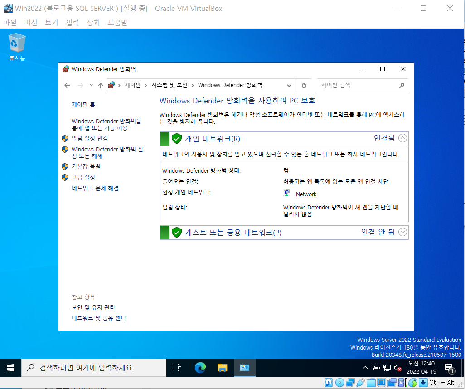
Task: Expand the chevron before 제어판 breadcrumb
Action: tap(119, 85)
